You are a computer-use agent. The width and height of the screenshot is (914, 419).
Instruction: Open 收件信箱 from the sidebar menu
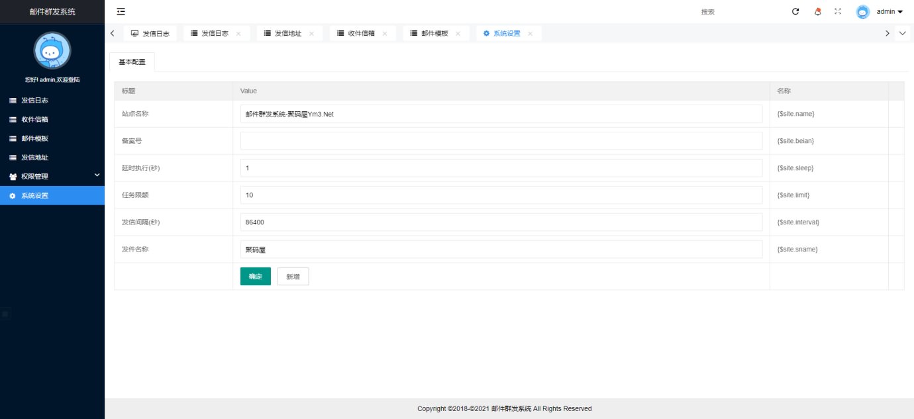click(x=34, y=120)
